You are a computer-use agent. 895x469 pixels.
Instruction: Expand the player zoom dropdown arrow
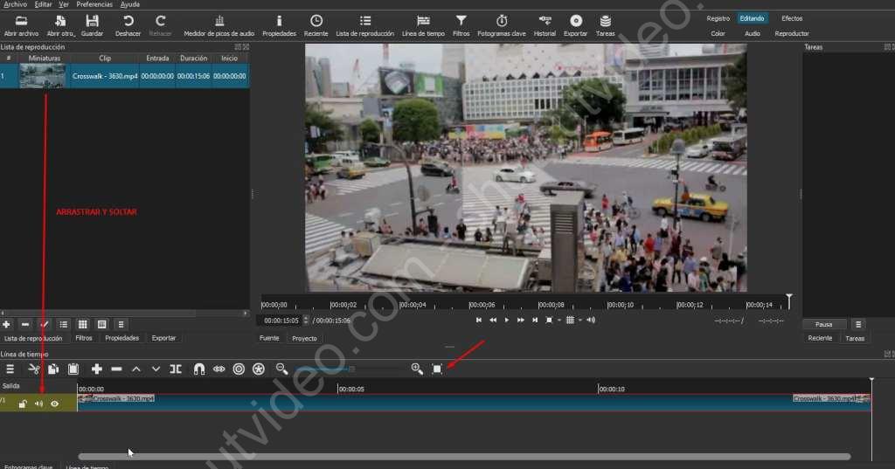click(x=559, y=320)
